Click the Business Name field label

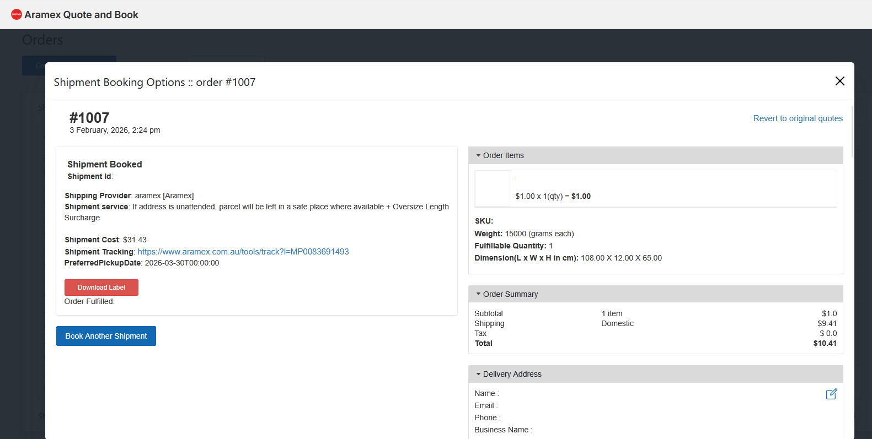click(503, 430)
